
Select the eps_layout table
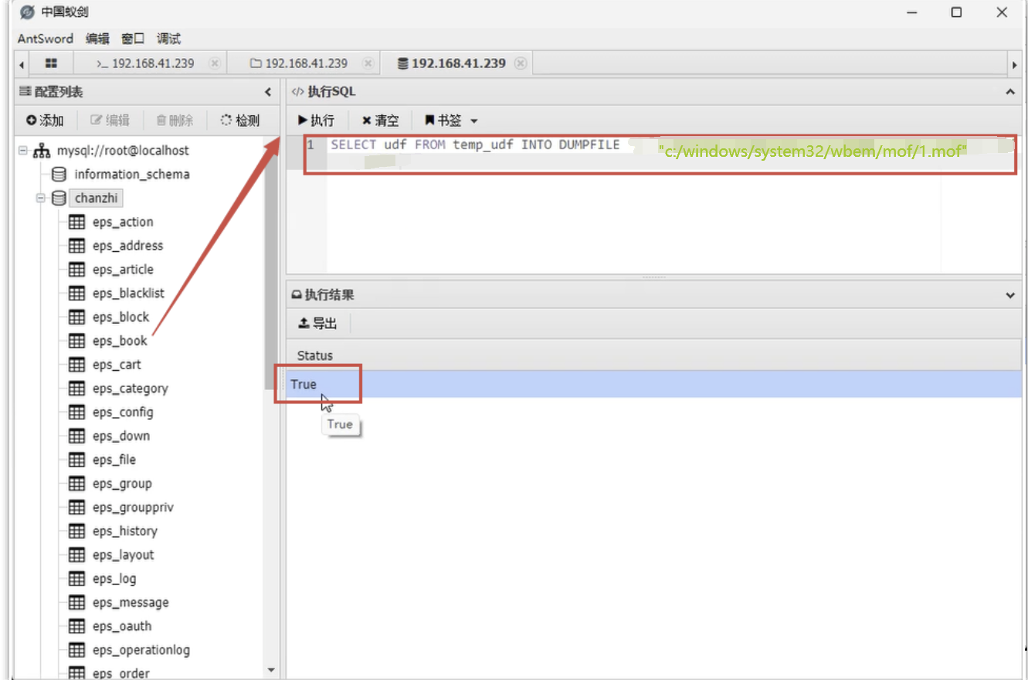pos(123,555)
